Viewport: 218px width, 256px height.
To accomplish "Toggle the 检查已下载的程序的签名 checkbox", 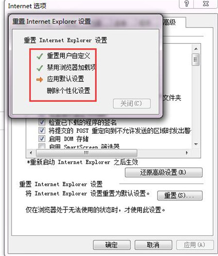I will (42, 122).
